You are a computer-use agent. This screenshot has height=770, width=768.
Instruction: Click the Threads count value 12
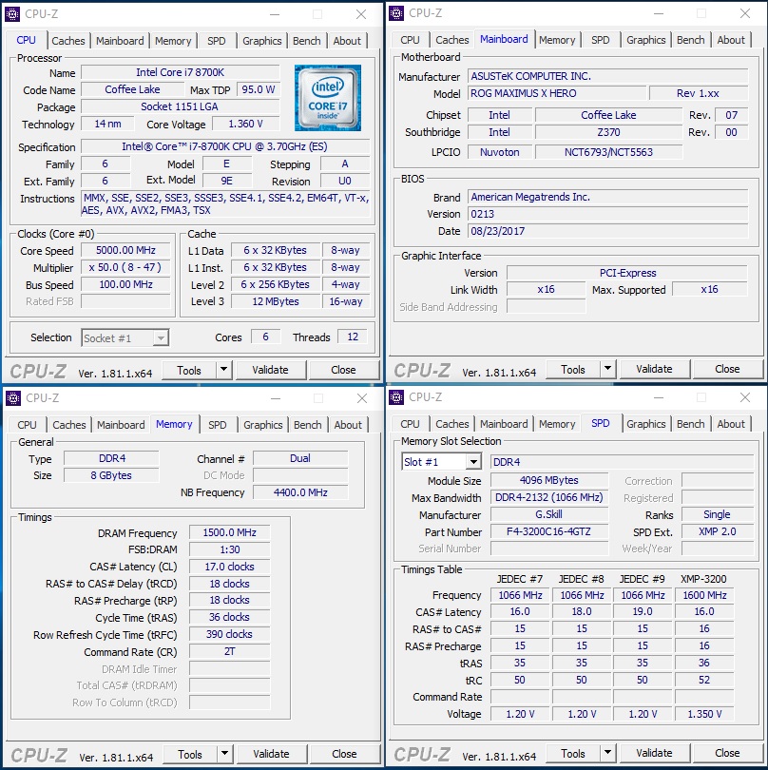point(353,337)
